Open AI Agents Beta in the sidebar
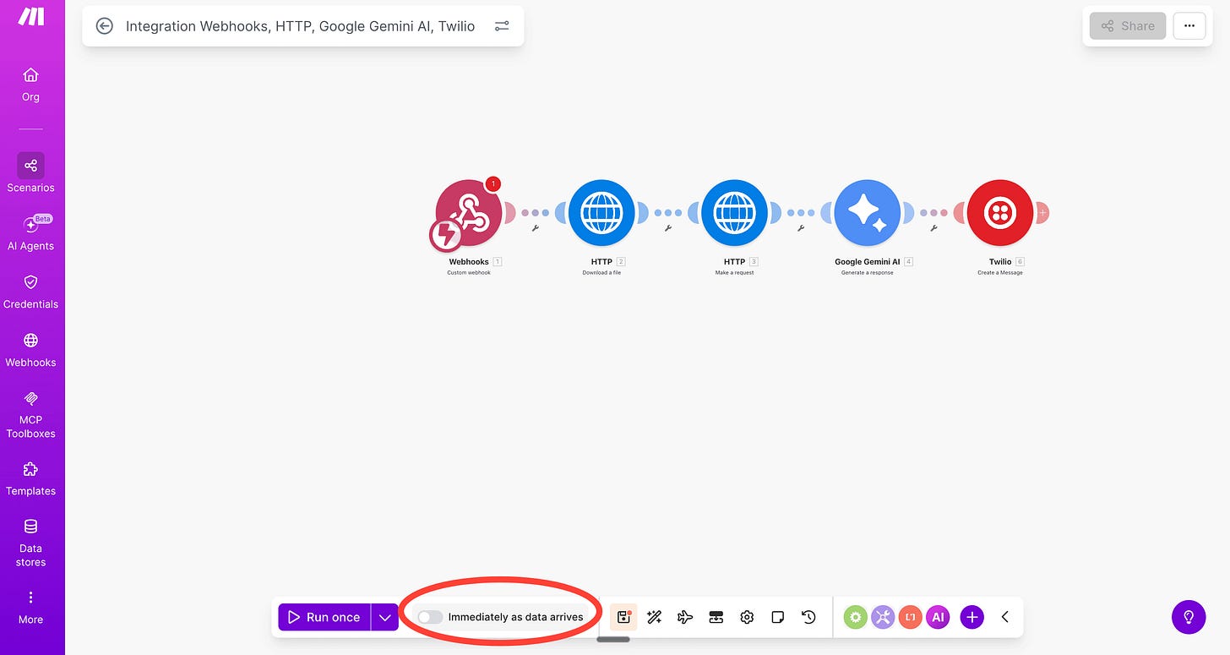This screenshot has width=1230, height=655. (30, 232)
